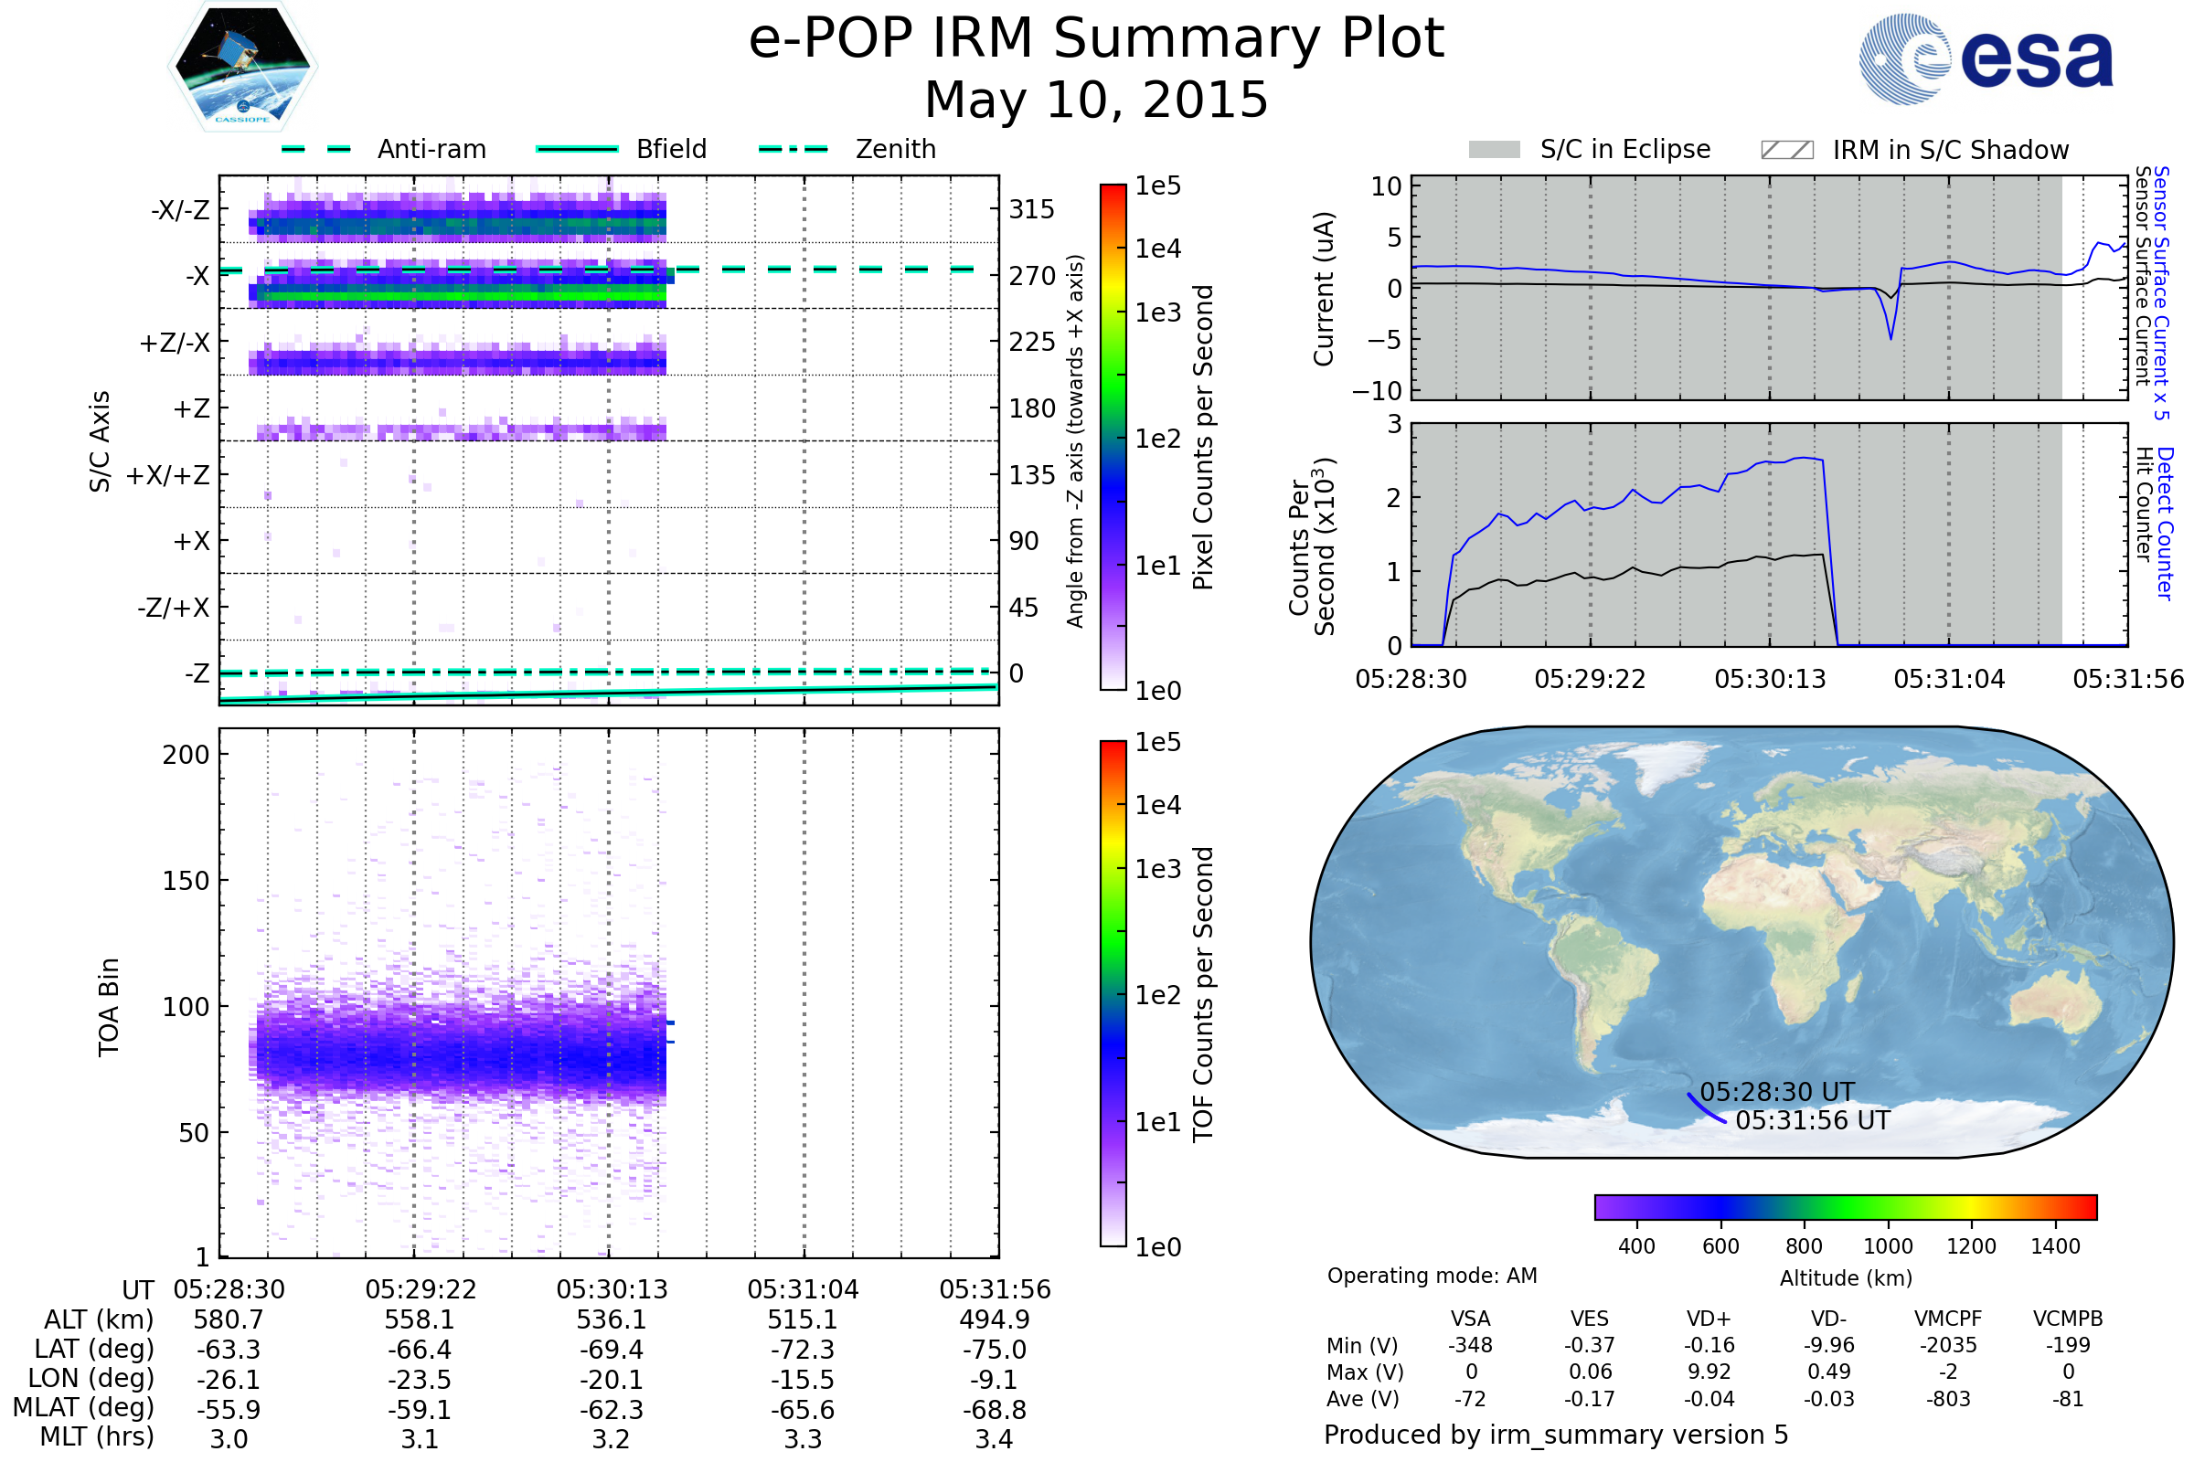Click the Sensor Surface Current x 5 label
The height and width of the screenshot is (1462, 2194).
(2161, 292)
